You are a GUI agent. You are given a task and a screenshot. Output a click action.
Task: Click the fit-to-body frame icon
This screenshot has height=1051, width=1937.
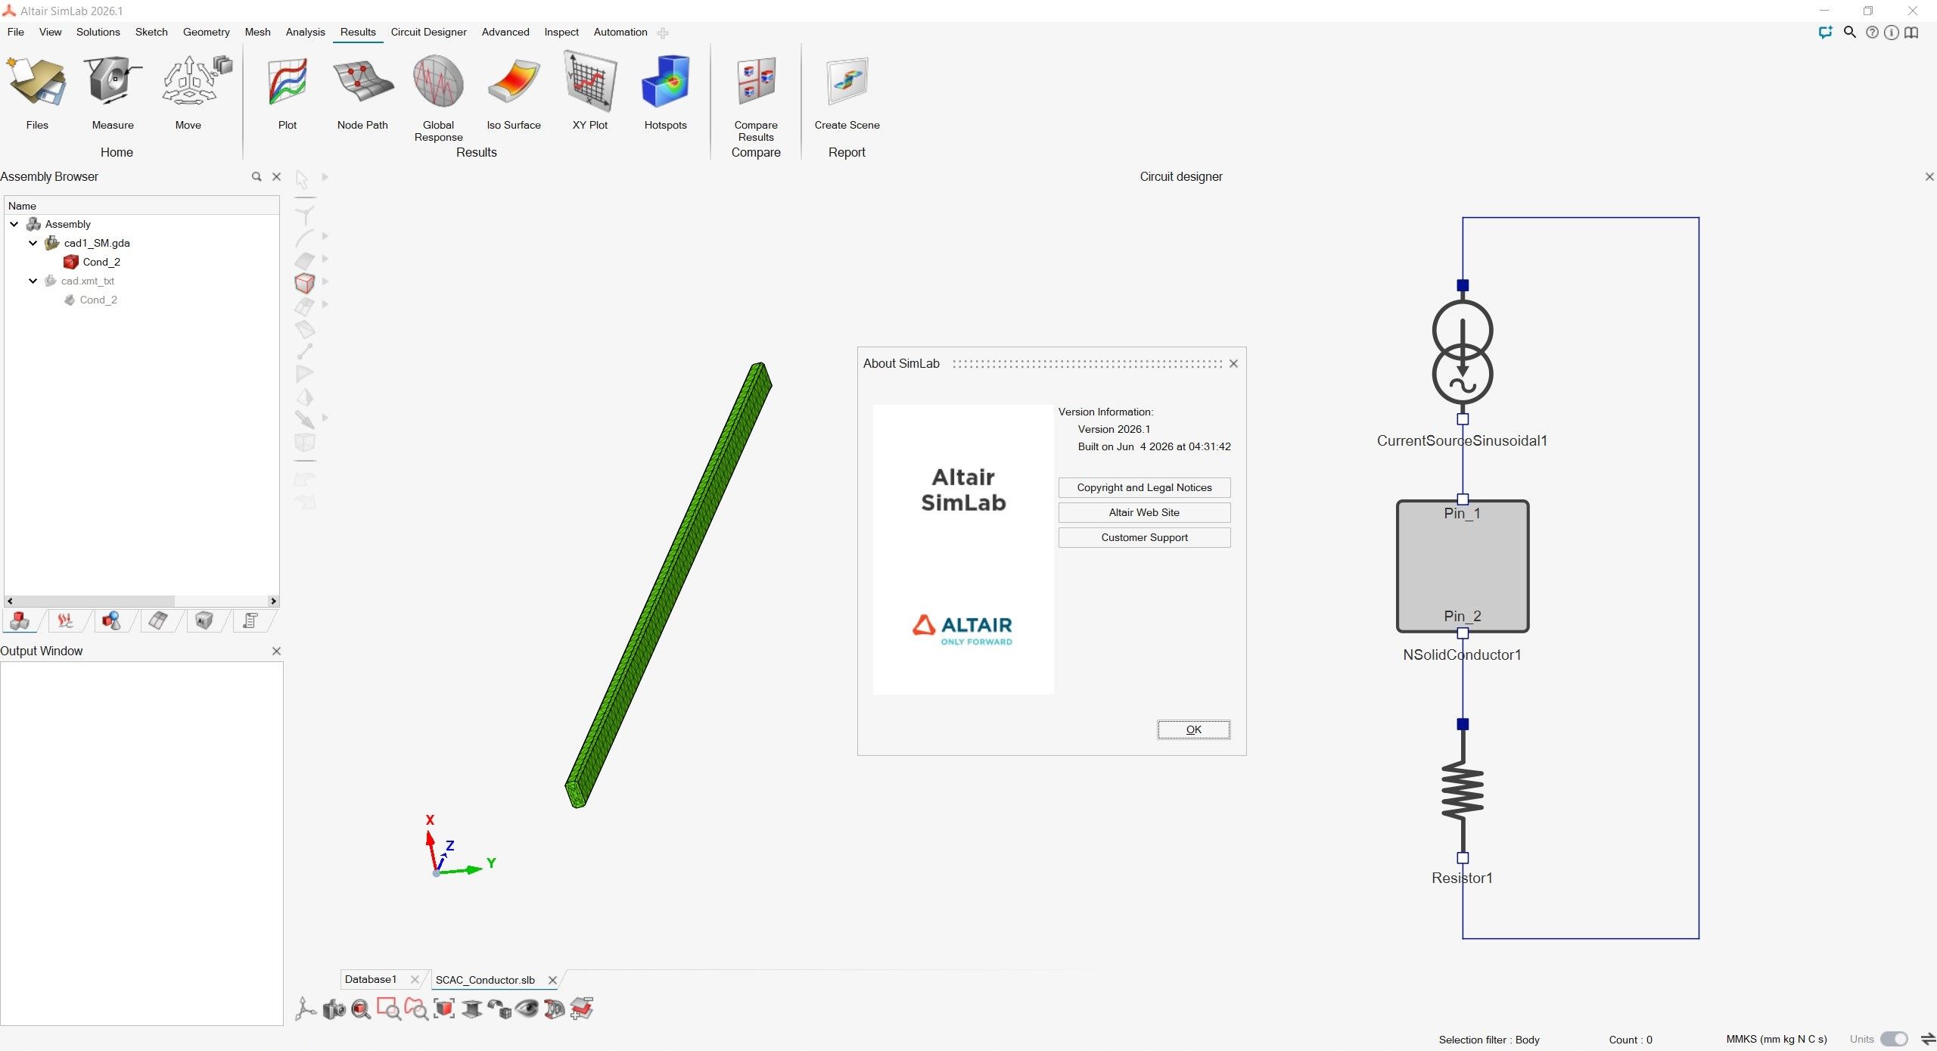(444, 1009)
